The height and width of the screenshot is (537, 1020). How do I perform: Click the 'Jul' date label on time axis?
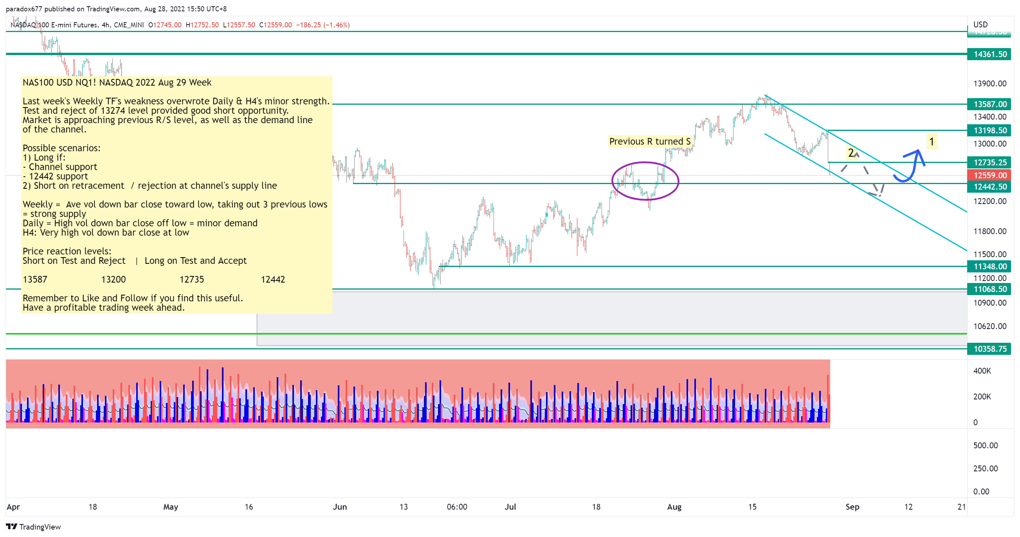click(510, 507)
